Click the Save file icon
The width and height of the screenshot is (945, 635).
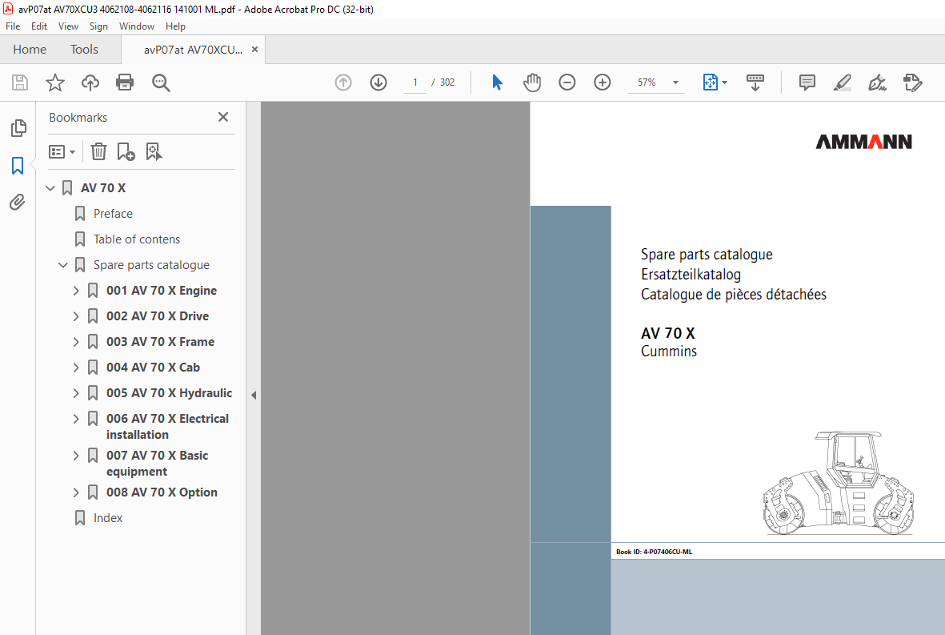[20, 82]
